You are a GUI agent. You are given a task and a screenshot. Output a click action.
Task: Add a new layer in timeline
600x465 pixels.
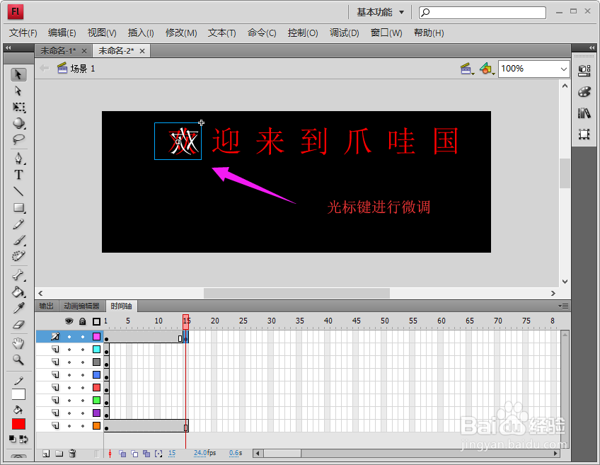pyautogui.click(x=46, y=454)
